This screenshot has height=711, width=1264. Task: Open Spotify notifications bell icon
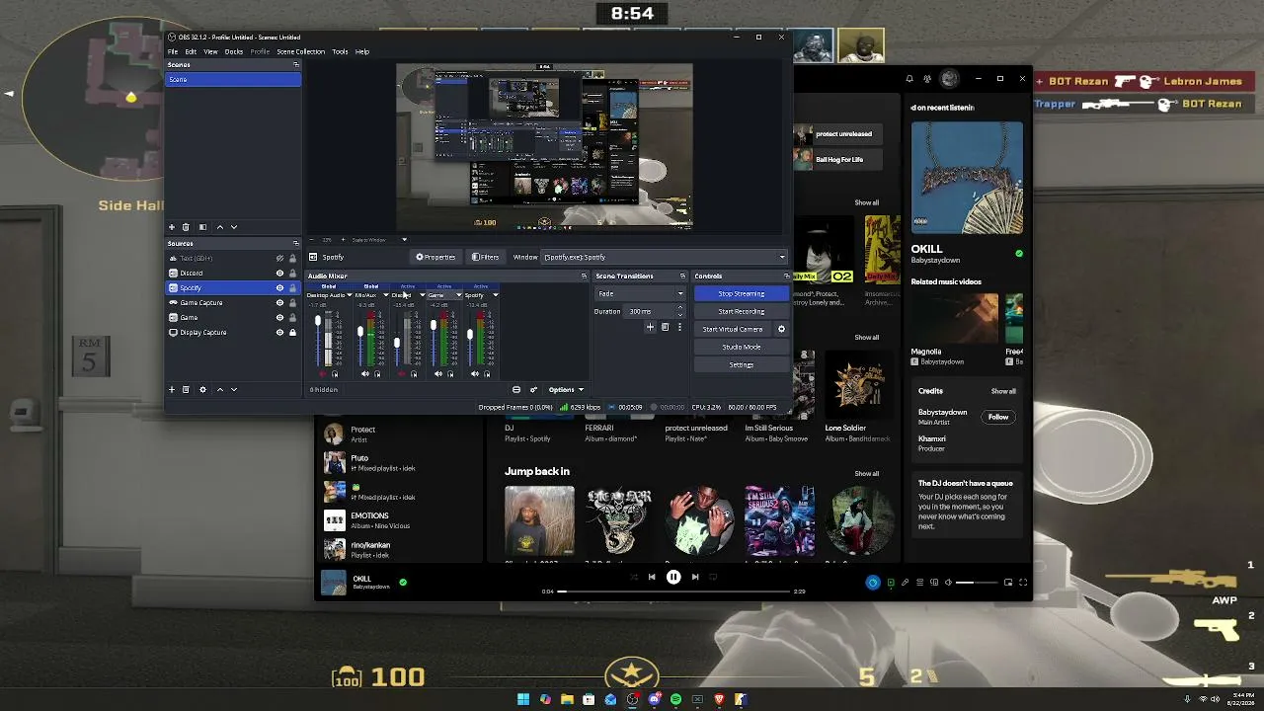point(909,79)
